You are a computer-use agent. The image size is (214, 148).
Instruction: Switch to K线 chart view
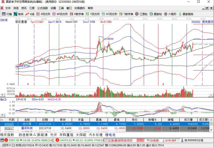click(30, 14)
